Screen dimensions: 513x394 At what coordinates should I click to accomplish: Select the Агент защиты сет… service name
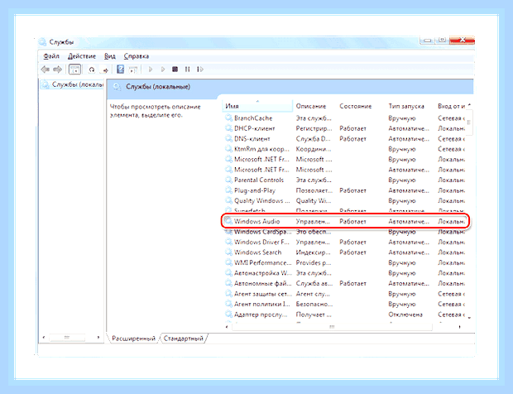[263, 294]
